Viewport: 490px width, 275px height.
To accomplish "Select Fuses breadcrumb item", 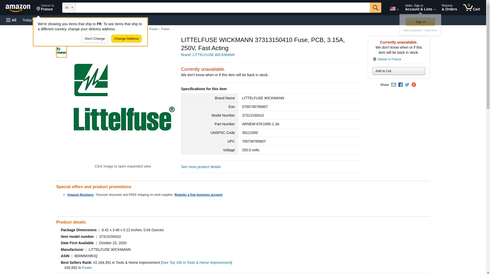I will [x=165, y=29].
